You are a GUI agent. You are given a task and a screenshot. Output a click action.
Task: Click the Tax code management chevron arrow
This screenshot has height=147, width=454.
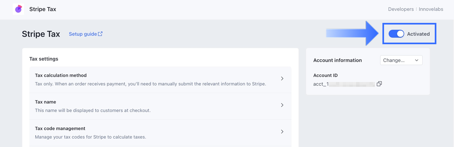tap(282, 132)
